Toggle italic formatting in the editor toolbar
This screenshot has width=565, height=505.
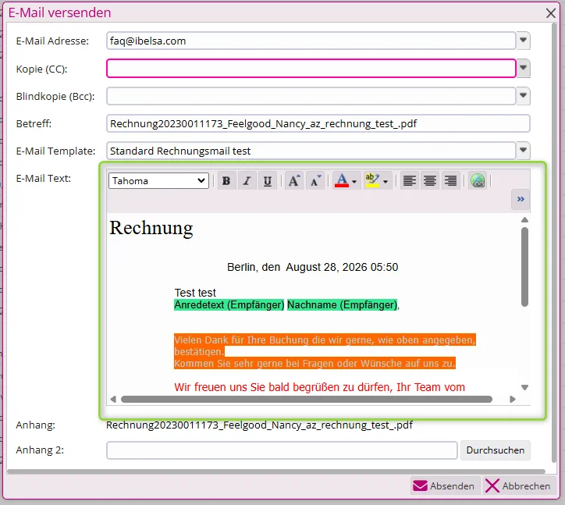[x=247, y=180]
